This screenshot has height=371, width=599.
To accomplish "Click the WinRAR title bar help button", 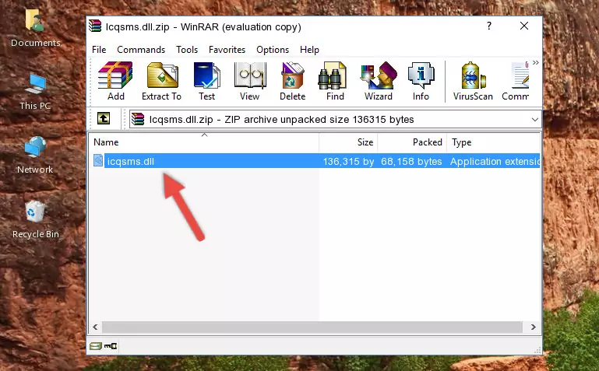I will [x=489, y=26].
